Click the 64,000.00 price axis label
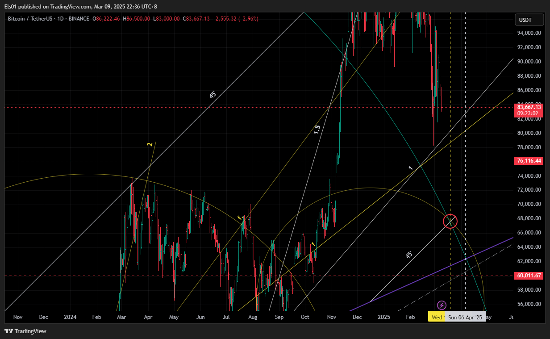 (529, 247)
